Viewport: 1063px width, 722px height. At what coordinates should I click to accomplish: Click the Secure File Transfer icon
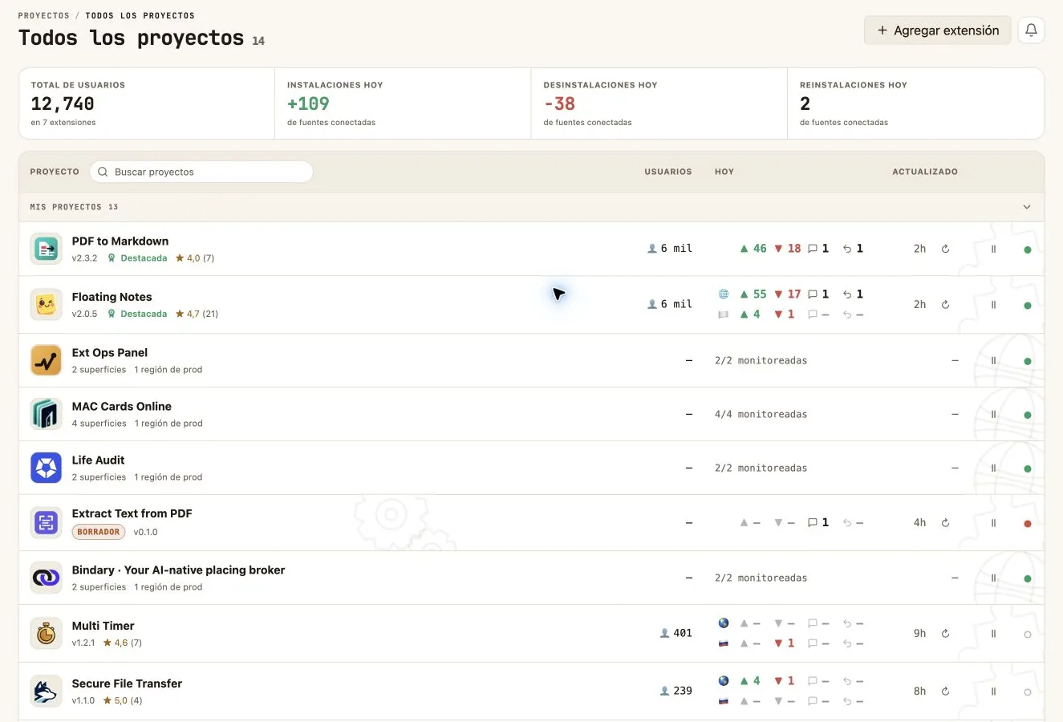(46, 692)
